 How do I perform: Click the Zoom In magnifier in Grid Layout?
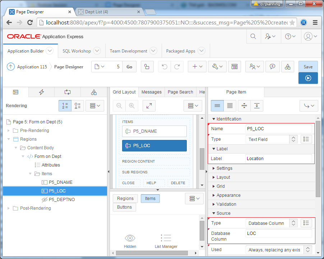pos(131,106)
